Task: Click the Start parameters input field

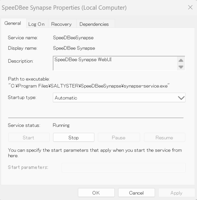Action: (x=123, y=168)
